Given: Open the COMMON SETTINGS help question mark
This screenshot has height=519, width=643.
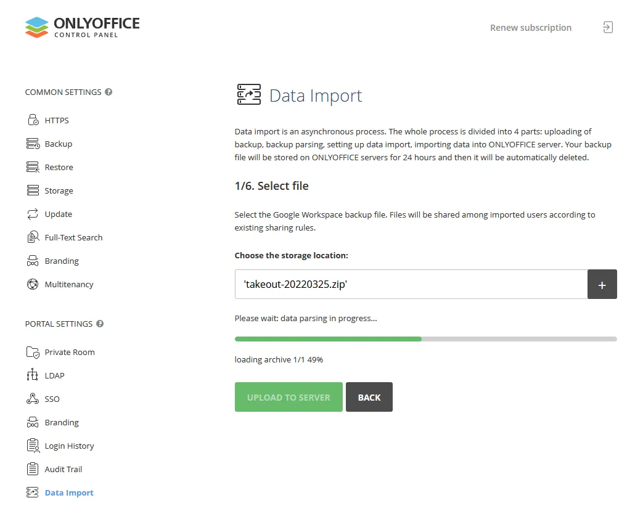Looking at the screenshot, I should (x=109, y=91).
